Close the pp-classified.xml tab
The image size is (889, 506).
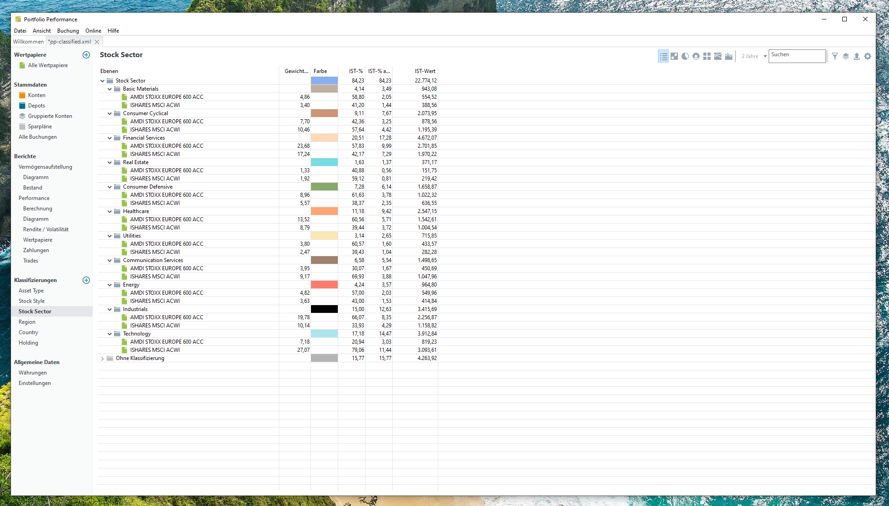tap(97, 42)
